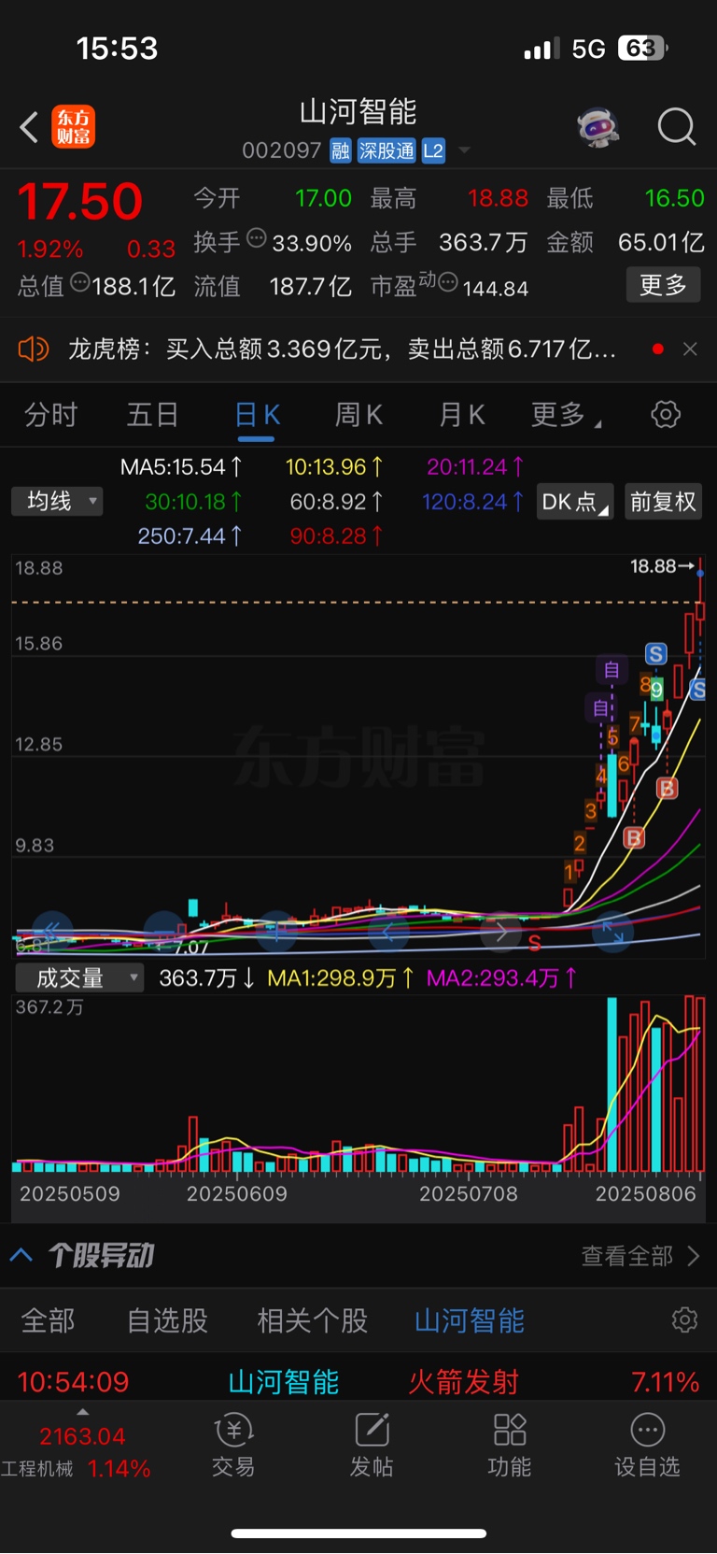Tap the upper 自 marker on candles
This screenshot has width=717, height=1554.
click(x=612, y=669)
